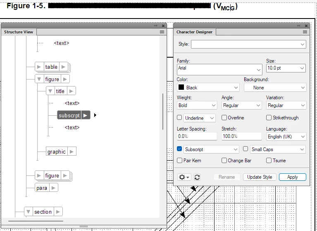Open the Color dropdown showing Black swatch
This screenshot has height=231, width=317.
point(208,88)
